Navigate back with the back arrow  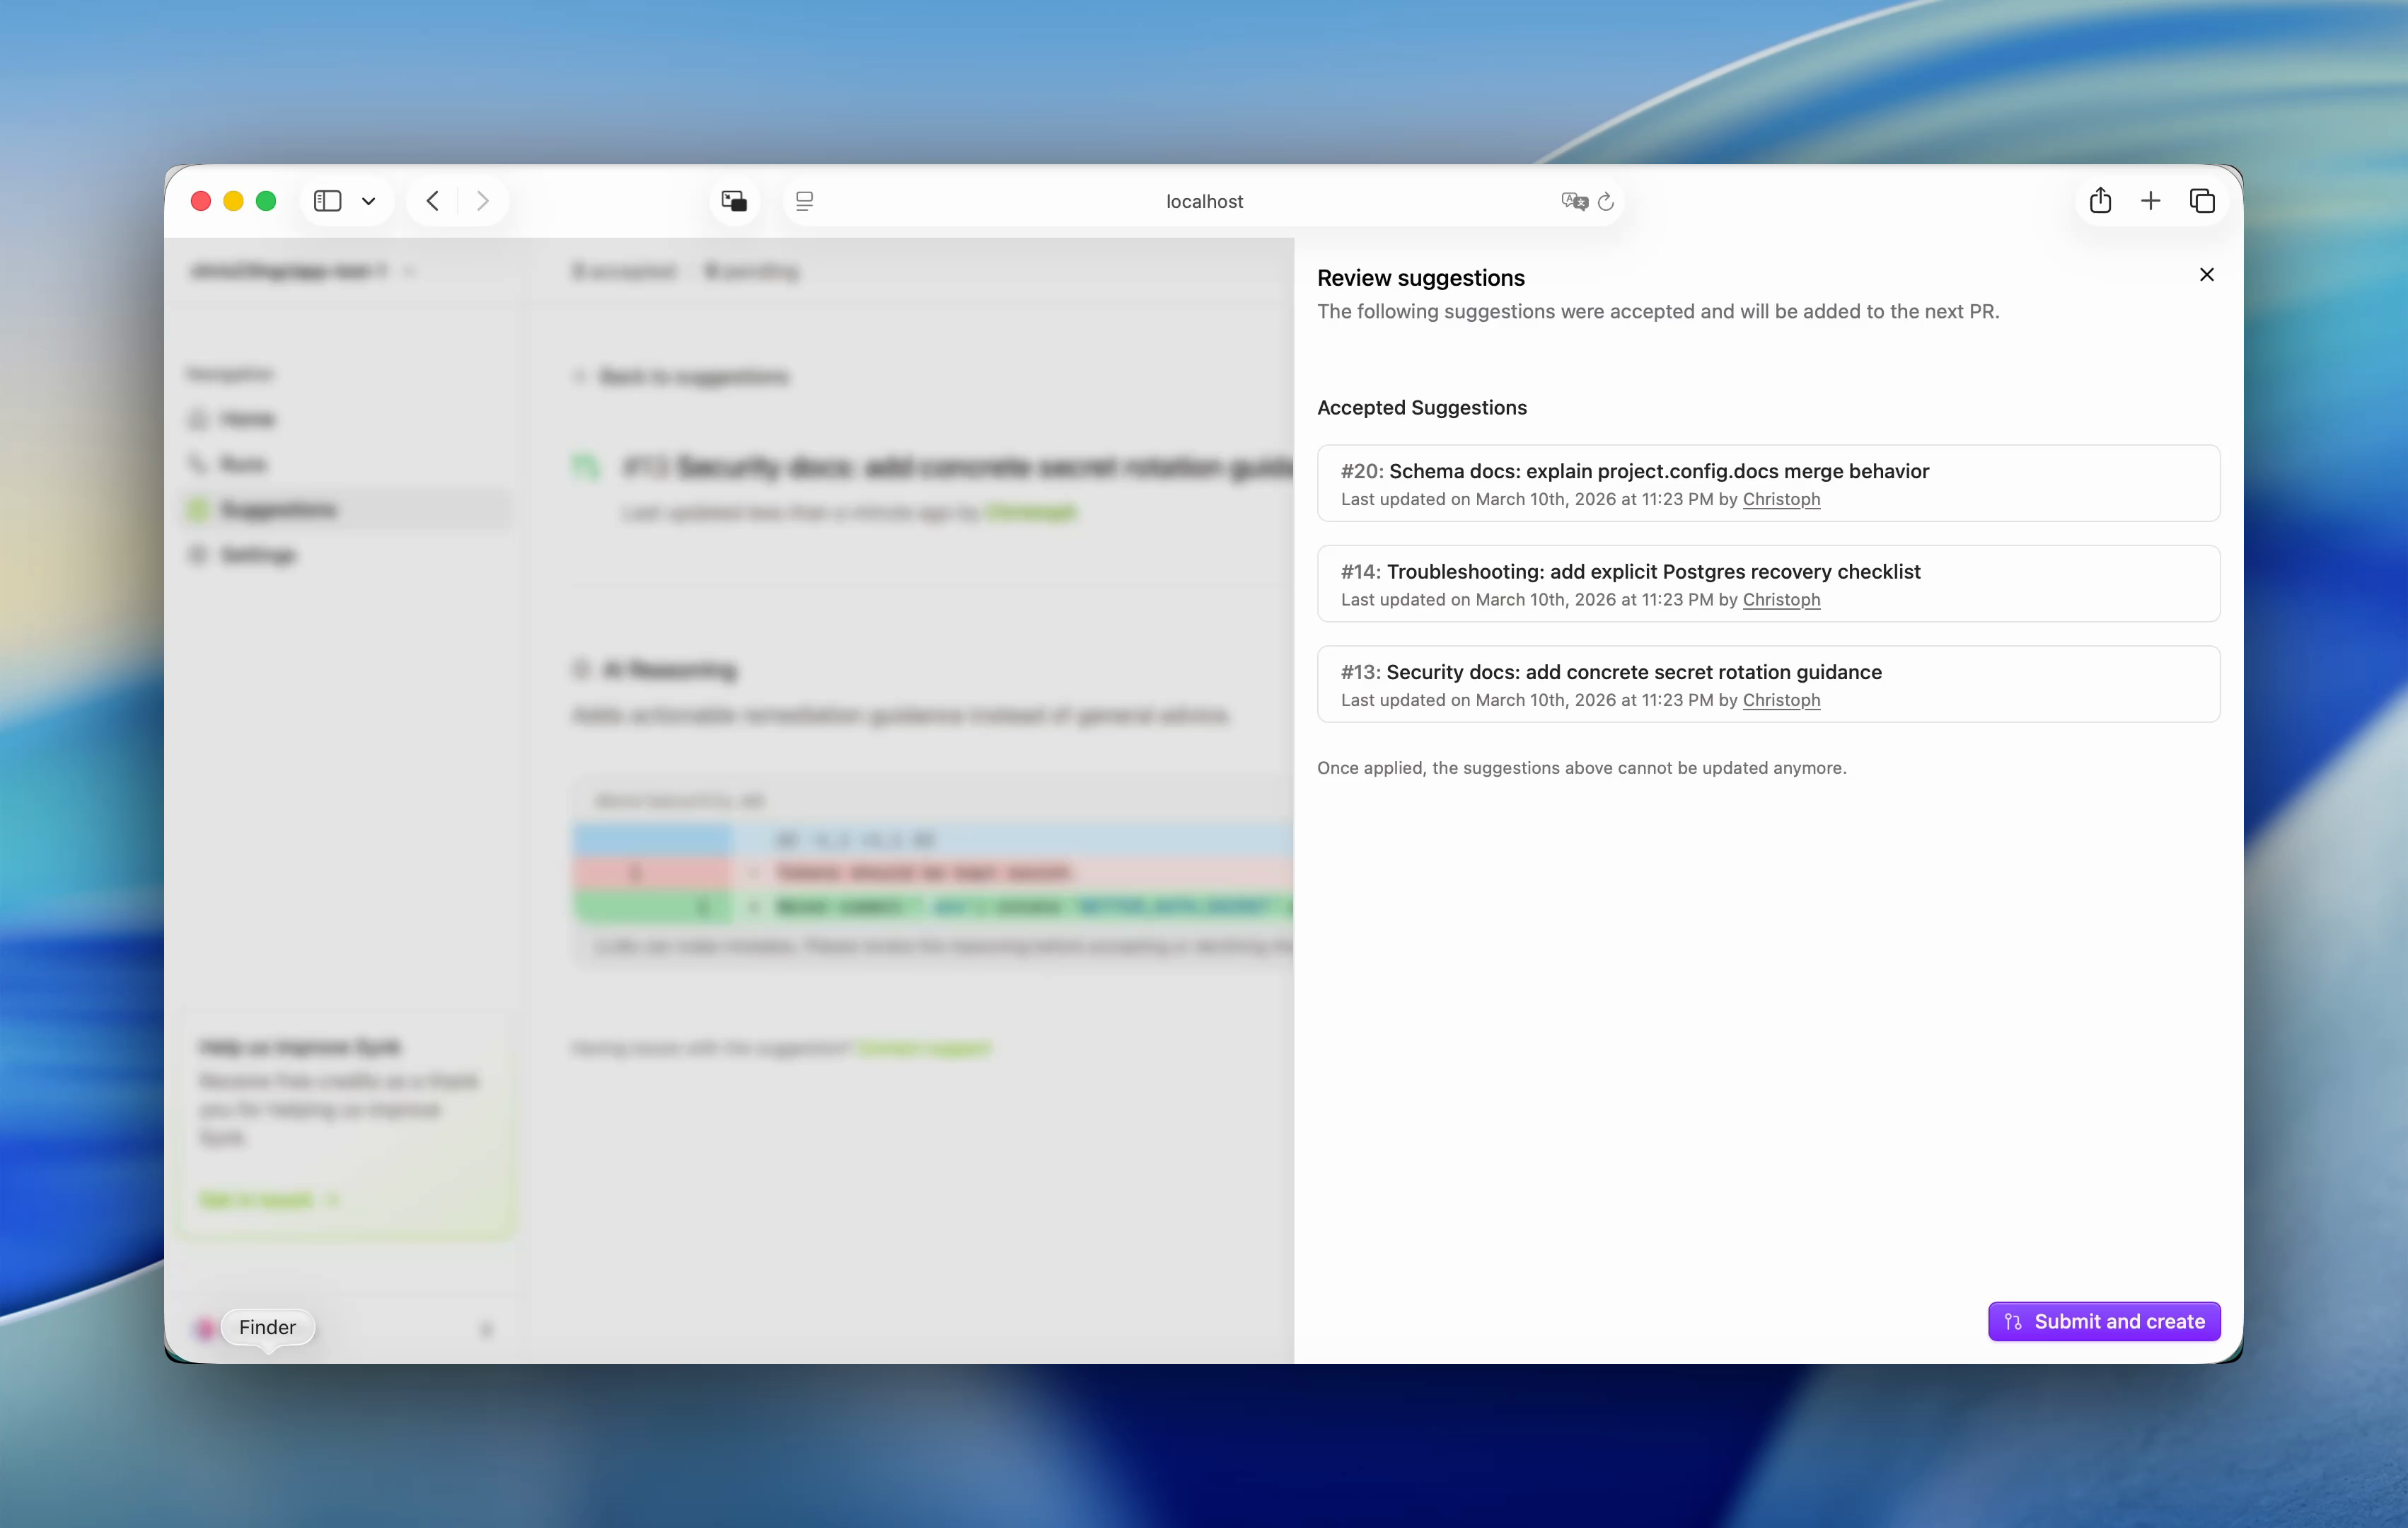(432, 200)
